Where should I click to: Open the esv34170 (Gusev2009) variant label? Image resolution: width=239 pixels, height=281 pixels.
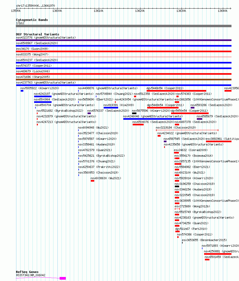pos(32,49)
